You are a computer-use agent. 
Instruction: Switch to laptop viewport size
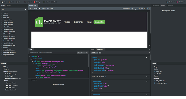pos(142,9)
